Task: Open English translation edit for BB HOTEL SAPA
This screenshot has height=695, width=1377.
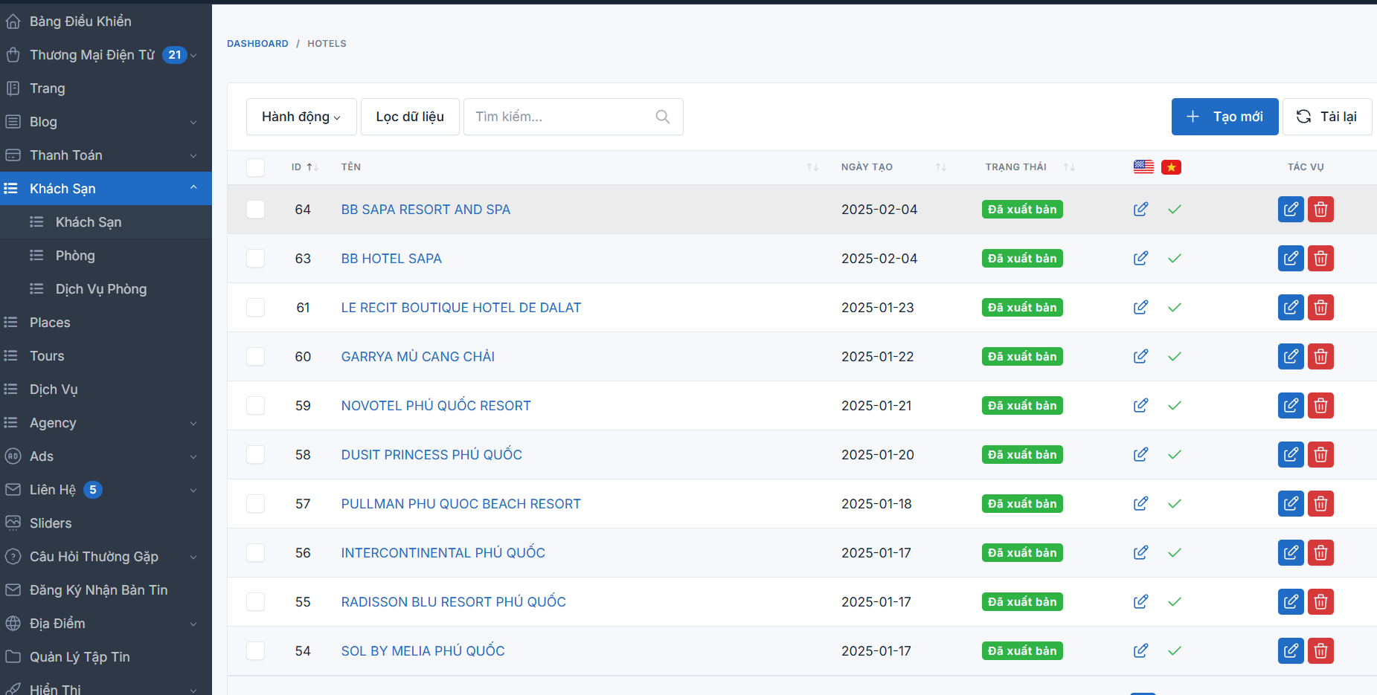Action: tap(1140, 259)
